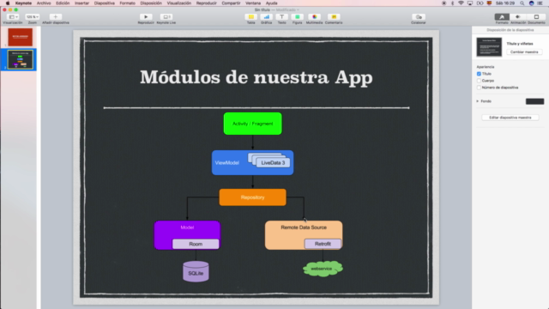Expand the Fondo disclosure triangle
549x309 pixels.
477,101
